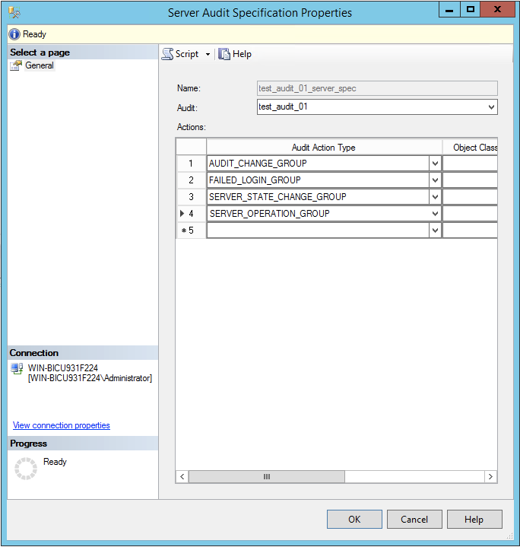Open the Script dropdown arrow

(208, 55)
